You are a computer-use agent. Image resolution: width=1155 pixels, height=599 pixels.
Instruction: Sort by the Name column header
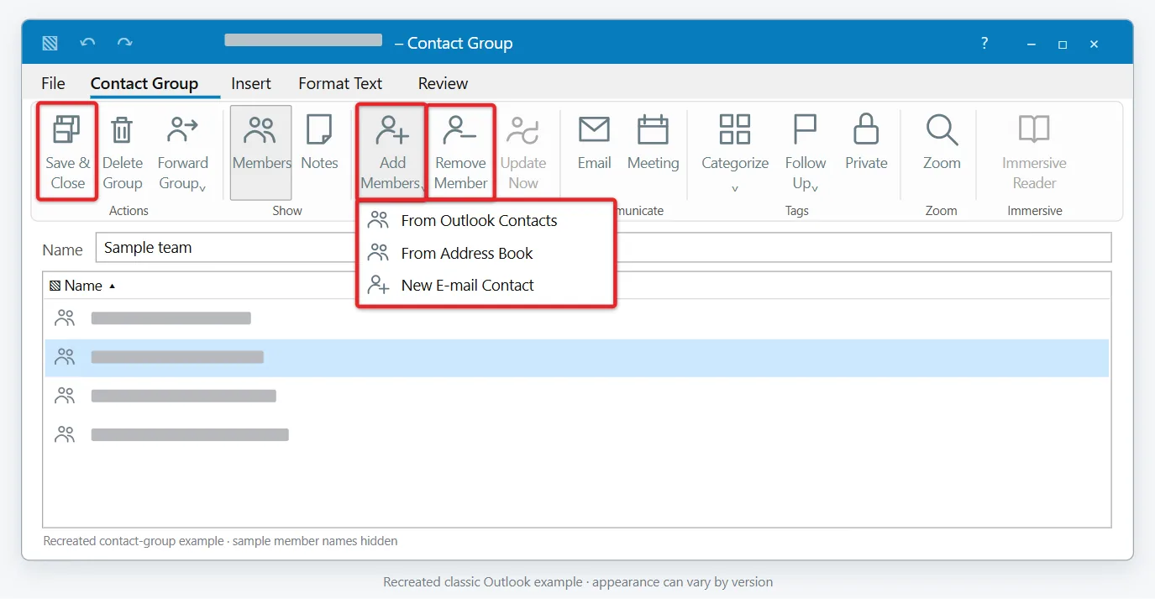point(82,286)
